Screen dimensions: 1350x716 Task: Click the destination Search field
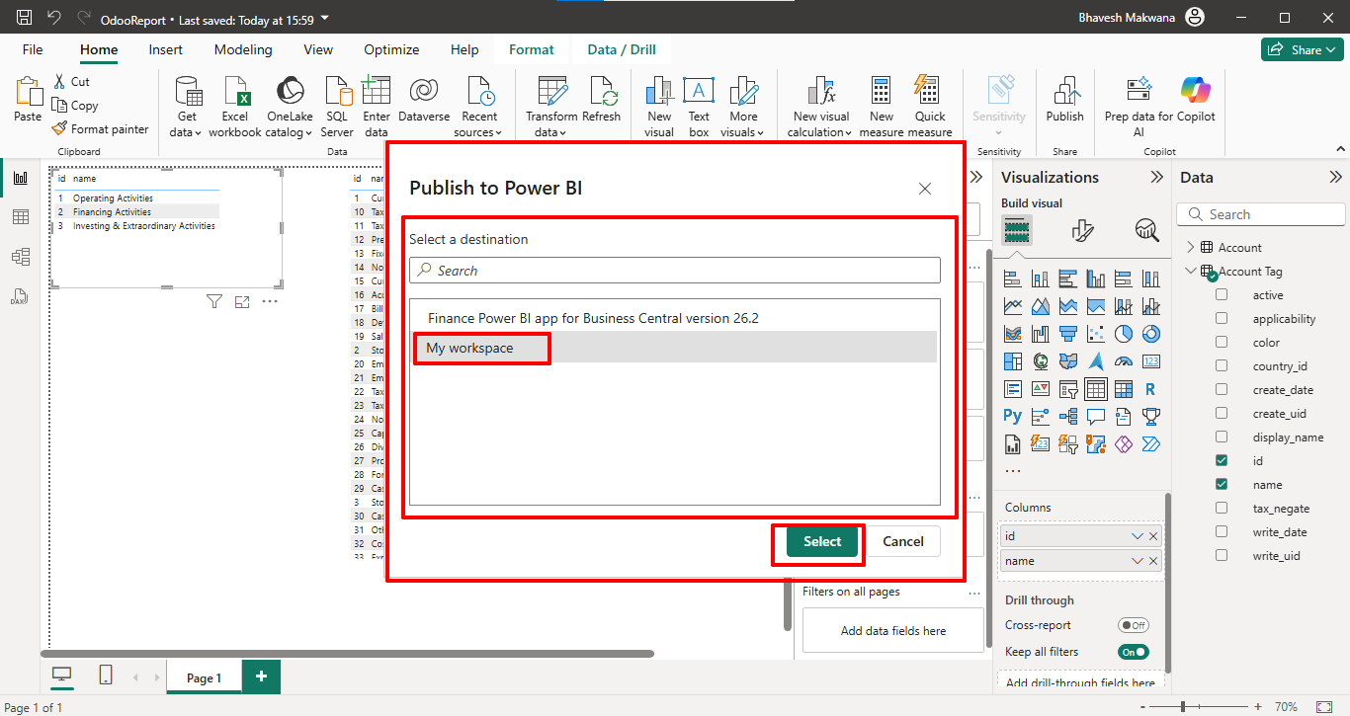[x=675, y=271]
